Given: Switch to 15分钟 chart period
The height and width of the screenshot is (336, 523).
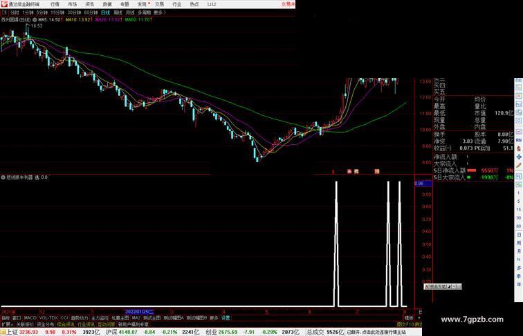Looking at the screenshot, I should point(57,12).
